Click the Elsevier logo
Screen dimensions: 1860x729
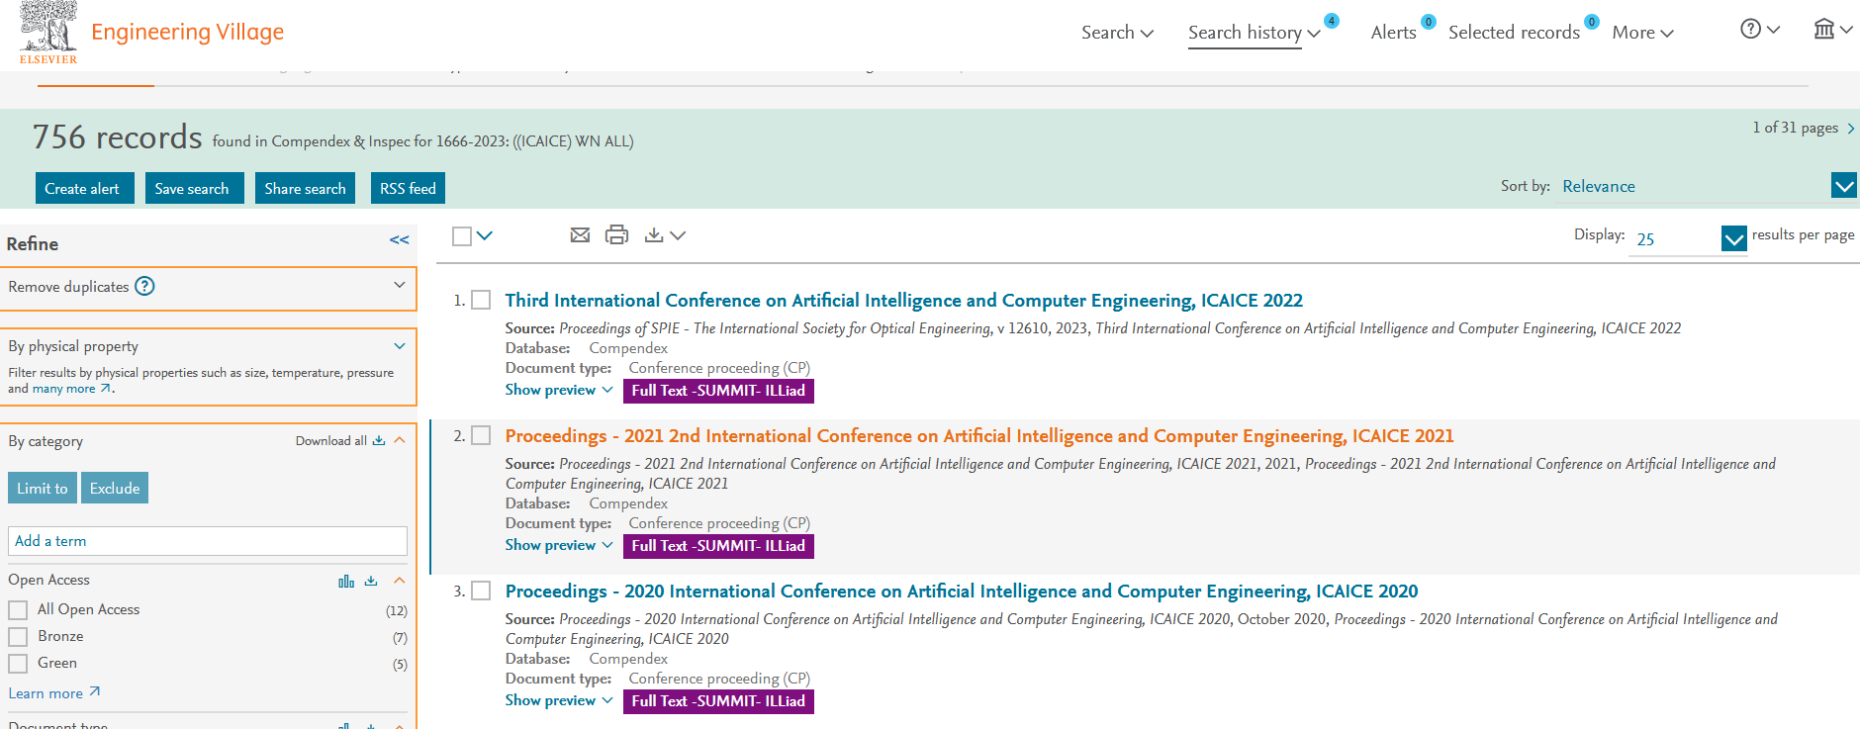47,33
